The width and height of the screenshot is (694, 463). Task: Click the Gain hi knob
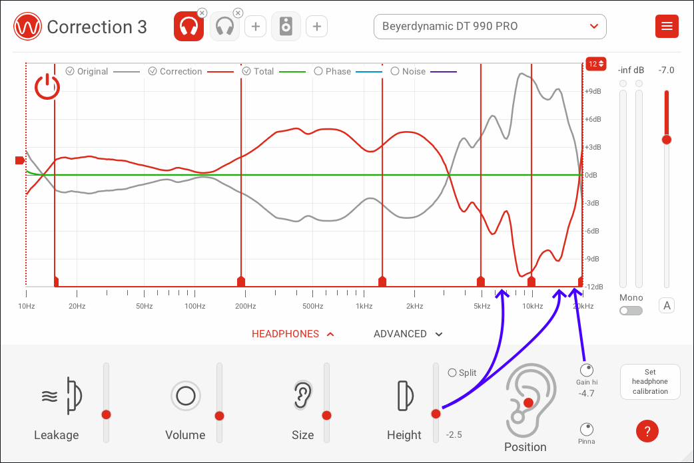(x=586, y=370)
